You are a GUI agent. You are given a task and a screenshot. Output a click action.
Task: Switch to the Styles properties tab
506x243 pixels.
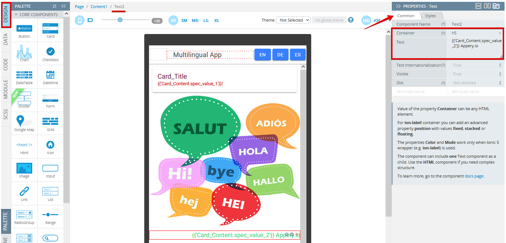pyautogui.click(x=430, y=16)
